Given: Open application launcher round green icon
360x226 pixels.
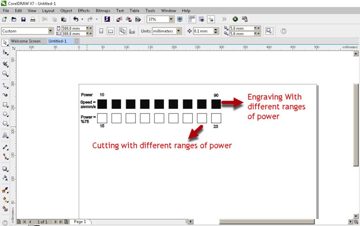Looking at the screenshot, I should pyautogui.click(x=235, y=19).
